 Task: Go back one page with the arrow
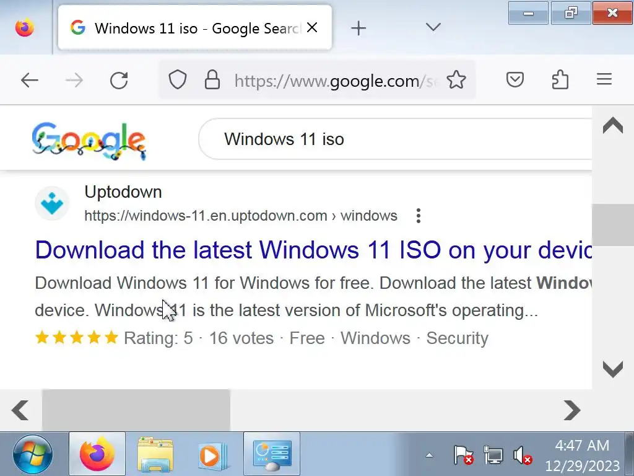30,80
